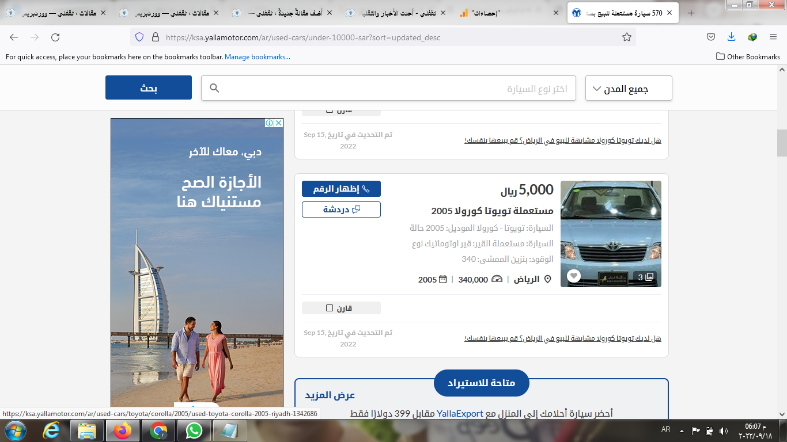Click the 2005 model year with calendar icon
This screenshot has width=787, height=442.
433,280
